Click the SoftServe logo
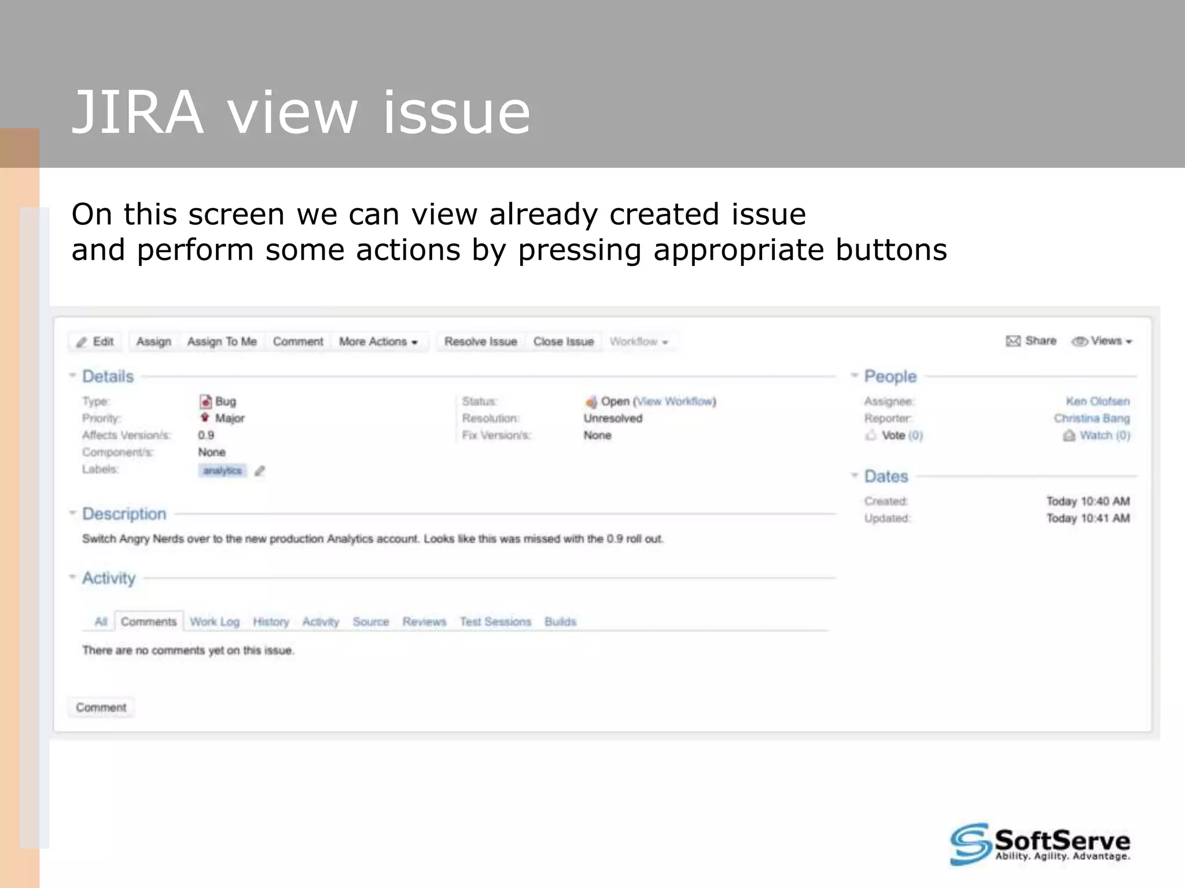The height and width of the screenshot is (888, 1185). tap(1040, 844)
